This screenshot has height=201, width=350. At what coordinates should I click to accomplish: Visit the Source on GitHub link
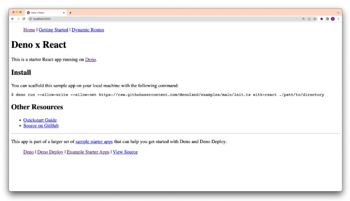pos(41,125)
